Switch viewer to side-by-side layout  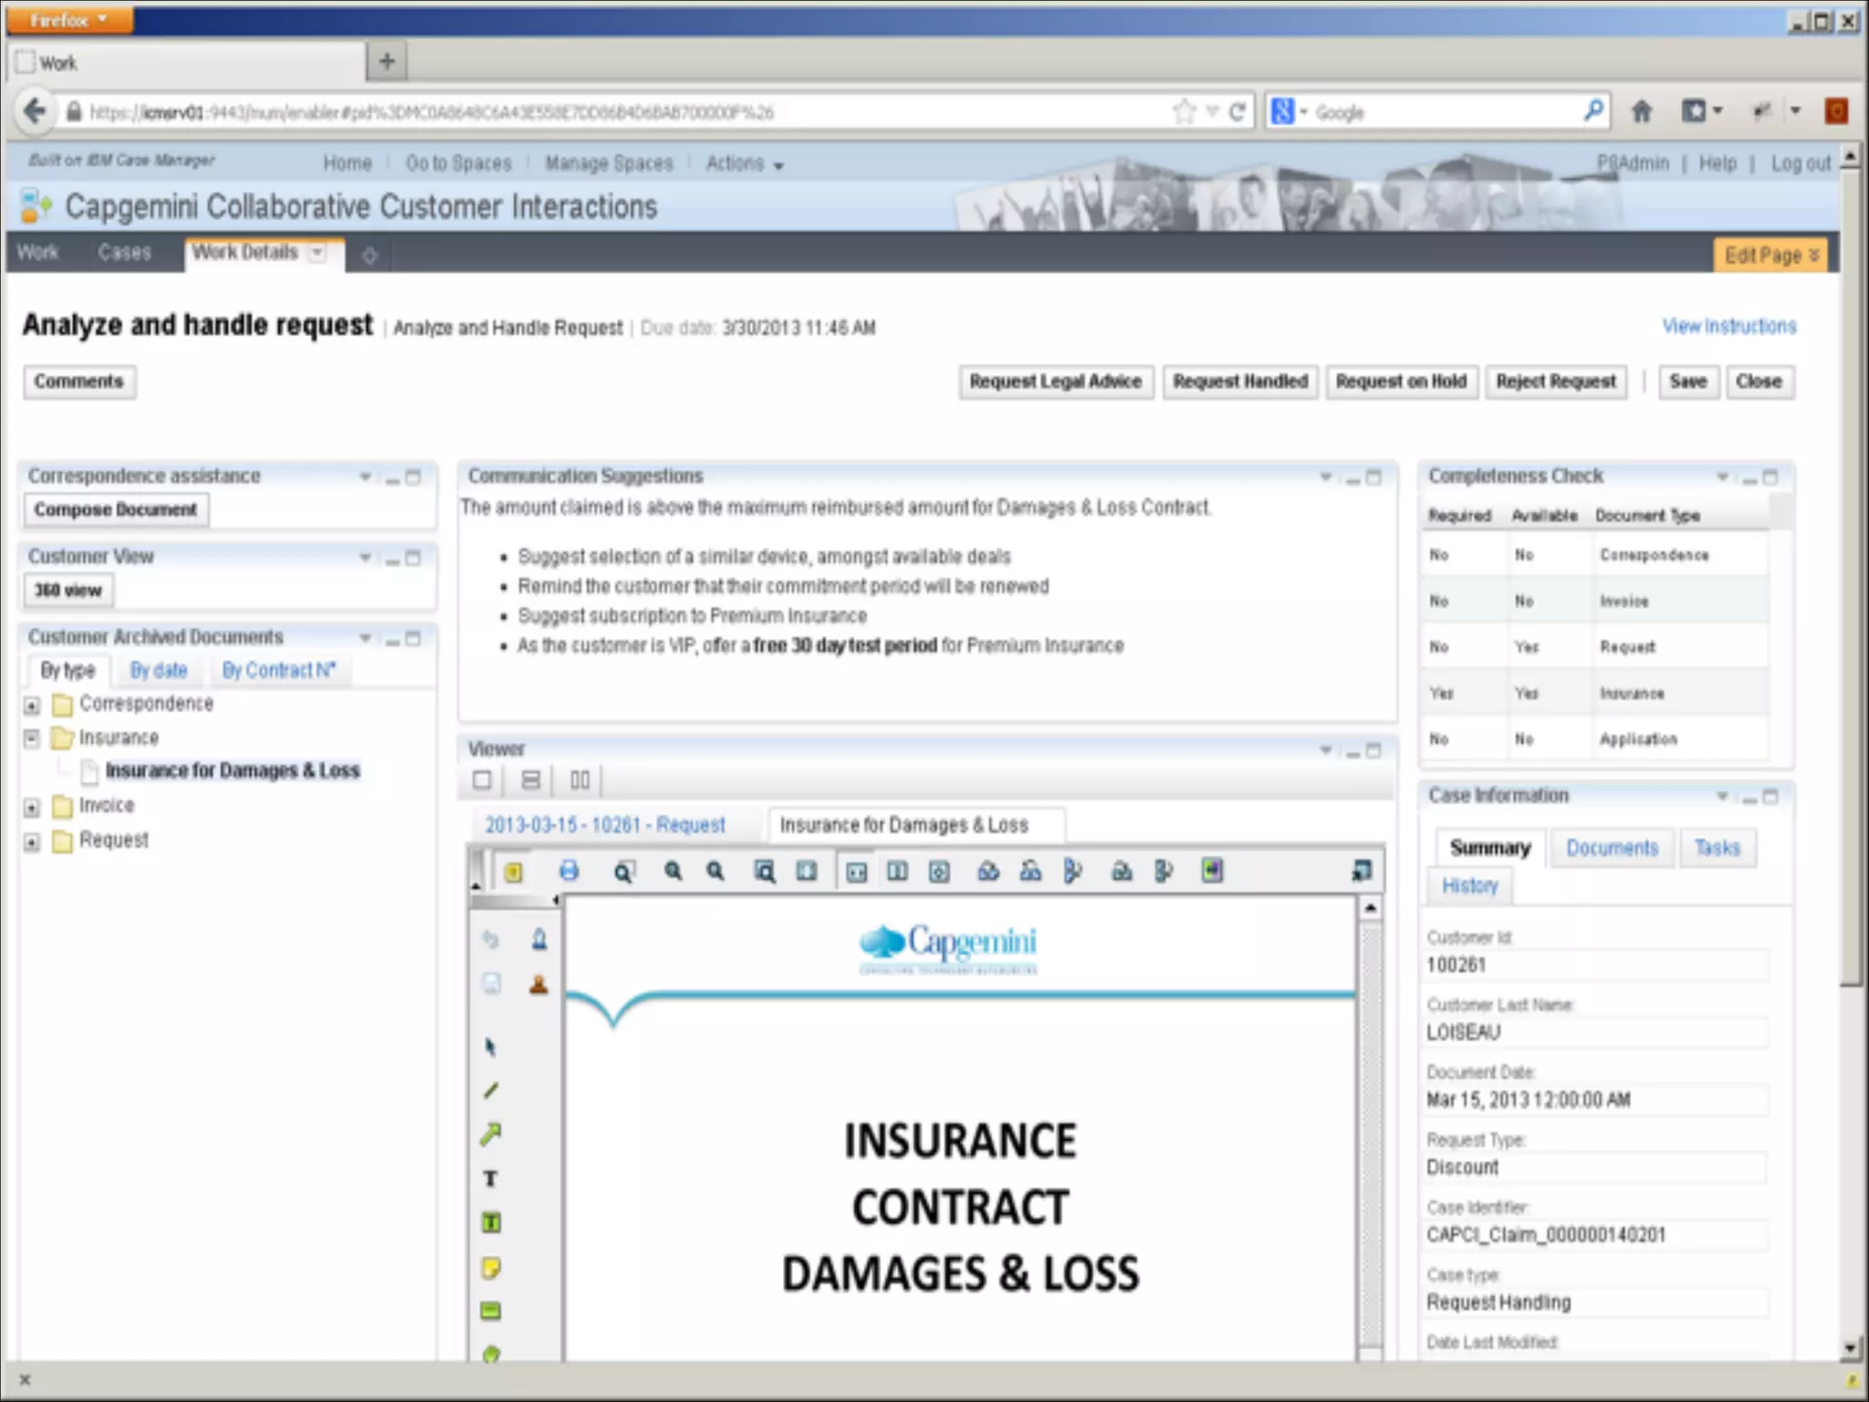(x=579, y=780)
